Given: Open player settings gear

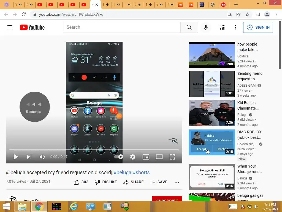Looking at the screenshot, I should point(133,157).
